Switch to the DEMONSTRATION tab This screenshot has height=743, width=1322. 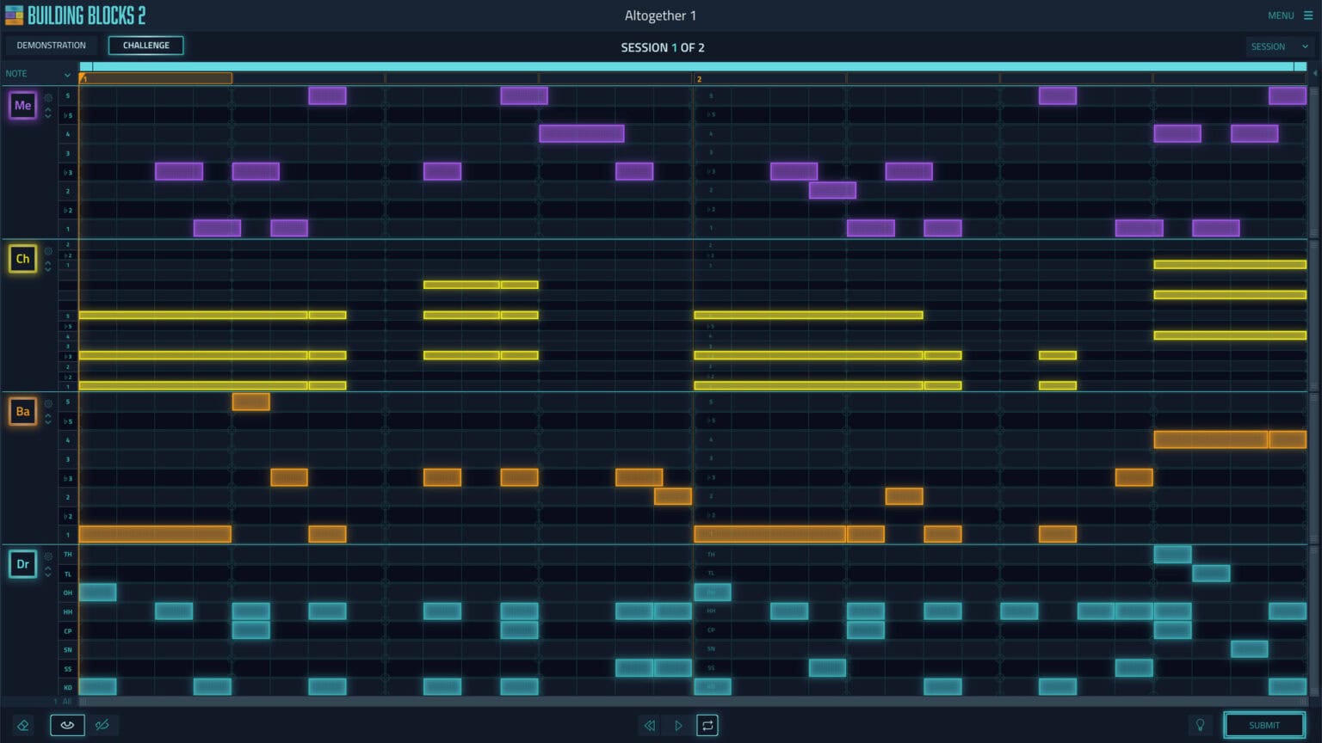pos(51,45)
